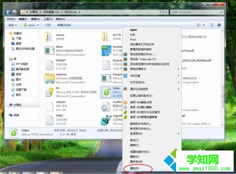
Task: Open the 文件(F) menu
Action: (x=11, y=19)
